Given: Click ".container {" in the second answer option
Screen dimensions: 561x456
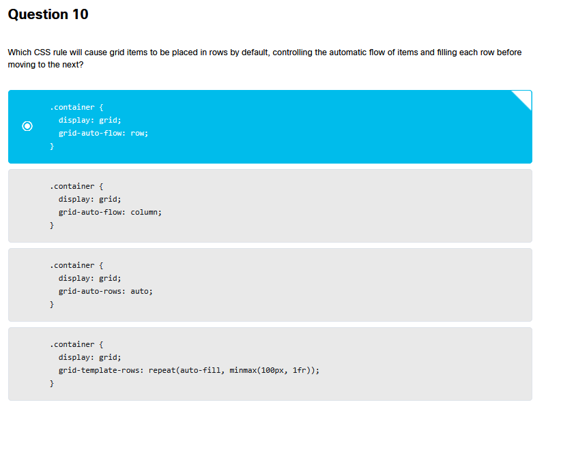Looking at the screenshot, I should coord(76,186).
